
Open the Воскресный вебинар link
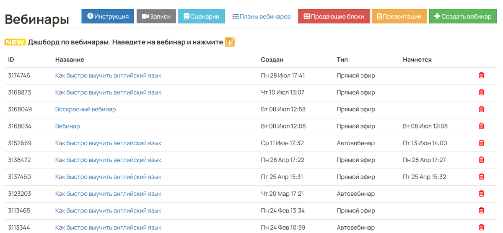[x=86, y=109]
